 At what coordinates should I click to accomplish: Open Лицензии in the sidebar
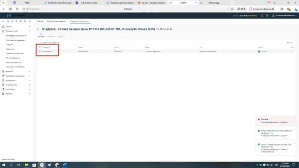click(x=10, y=49)
